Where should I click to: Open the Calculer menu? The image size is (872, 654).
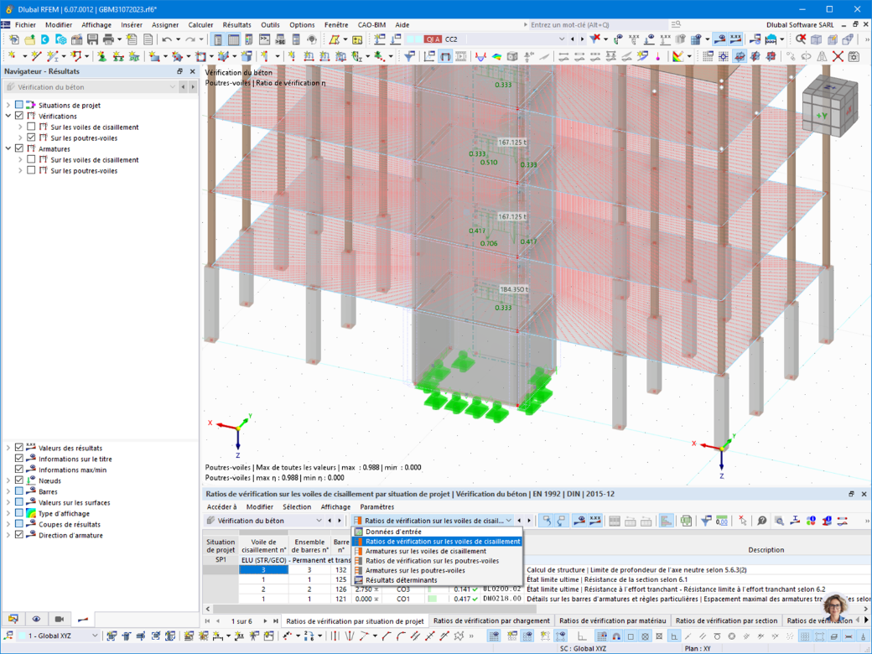tap(200, 25)
